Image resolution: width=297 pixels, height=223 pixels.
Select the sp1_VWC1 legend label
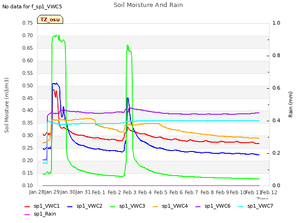point(46,206)
